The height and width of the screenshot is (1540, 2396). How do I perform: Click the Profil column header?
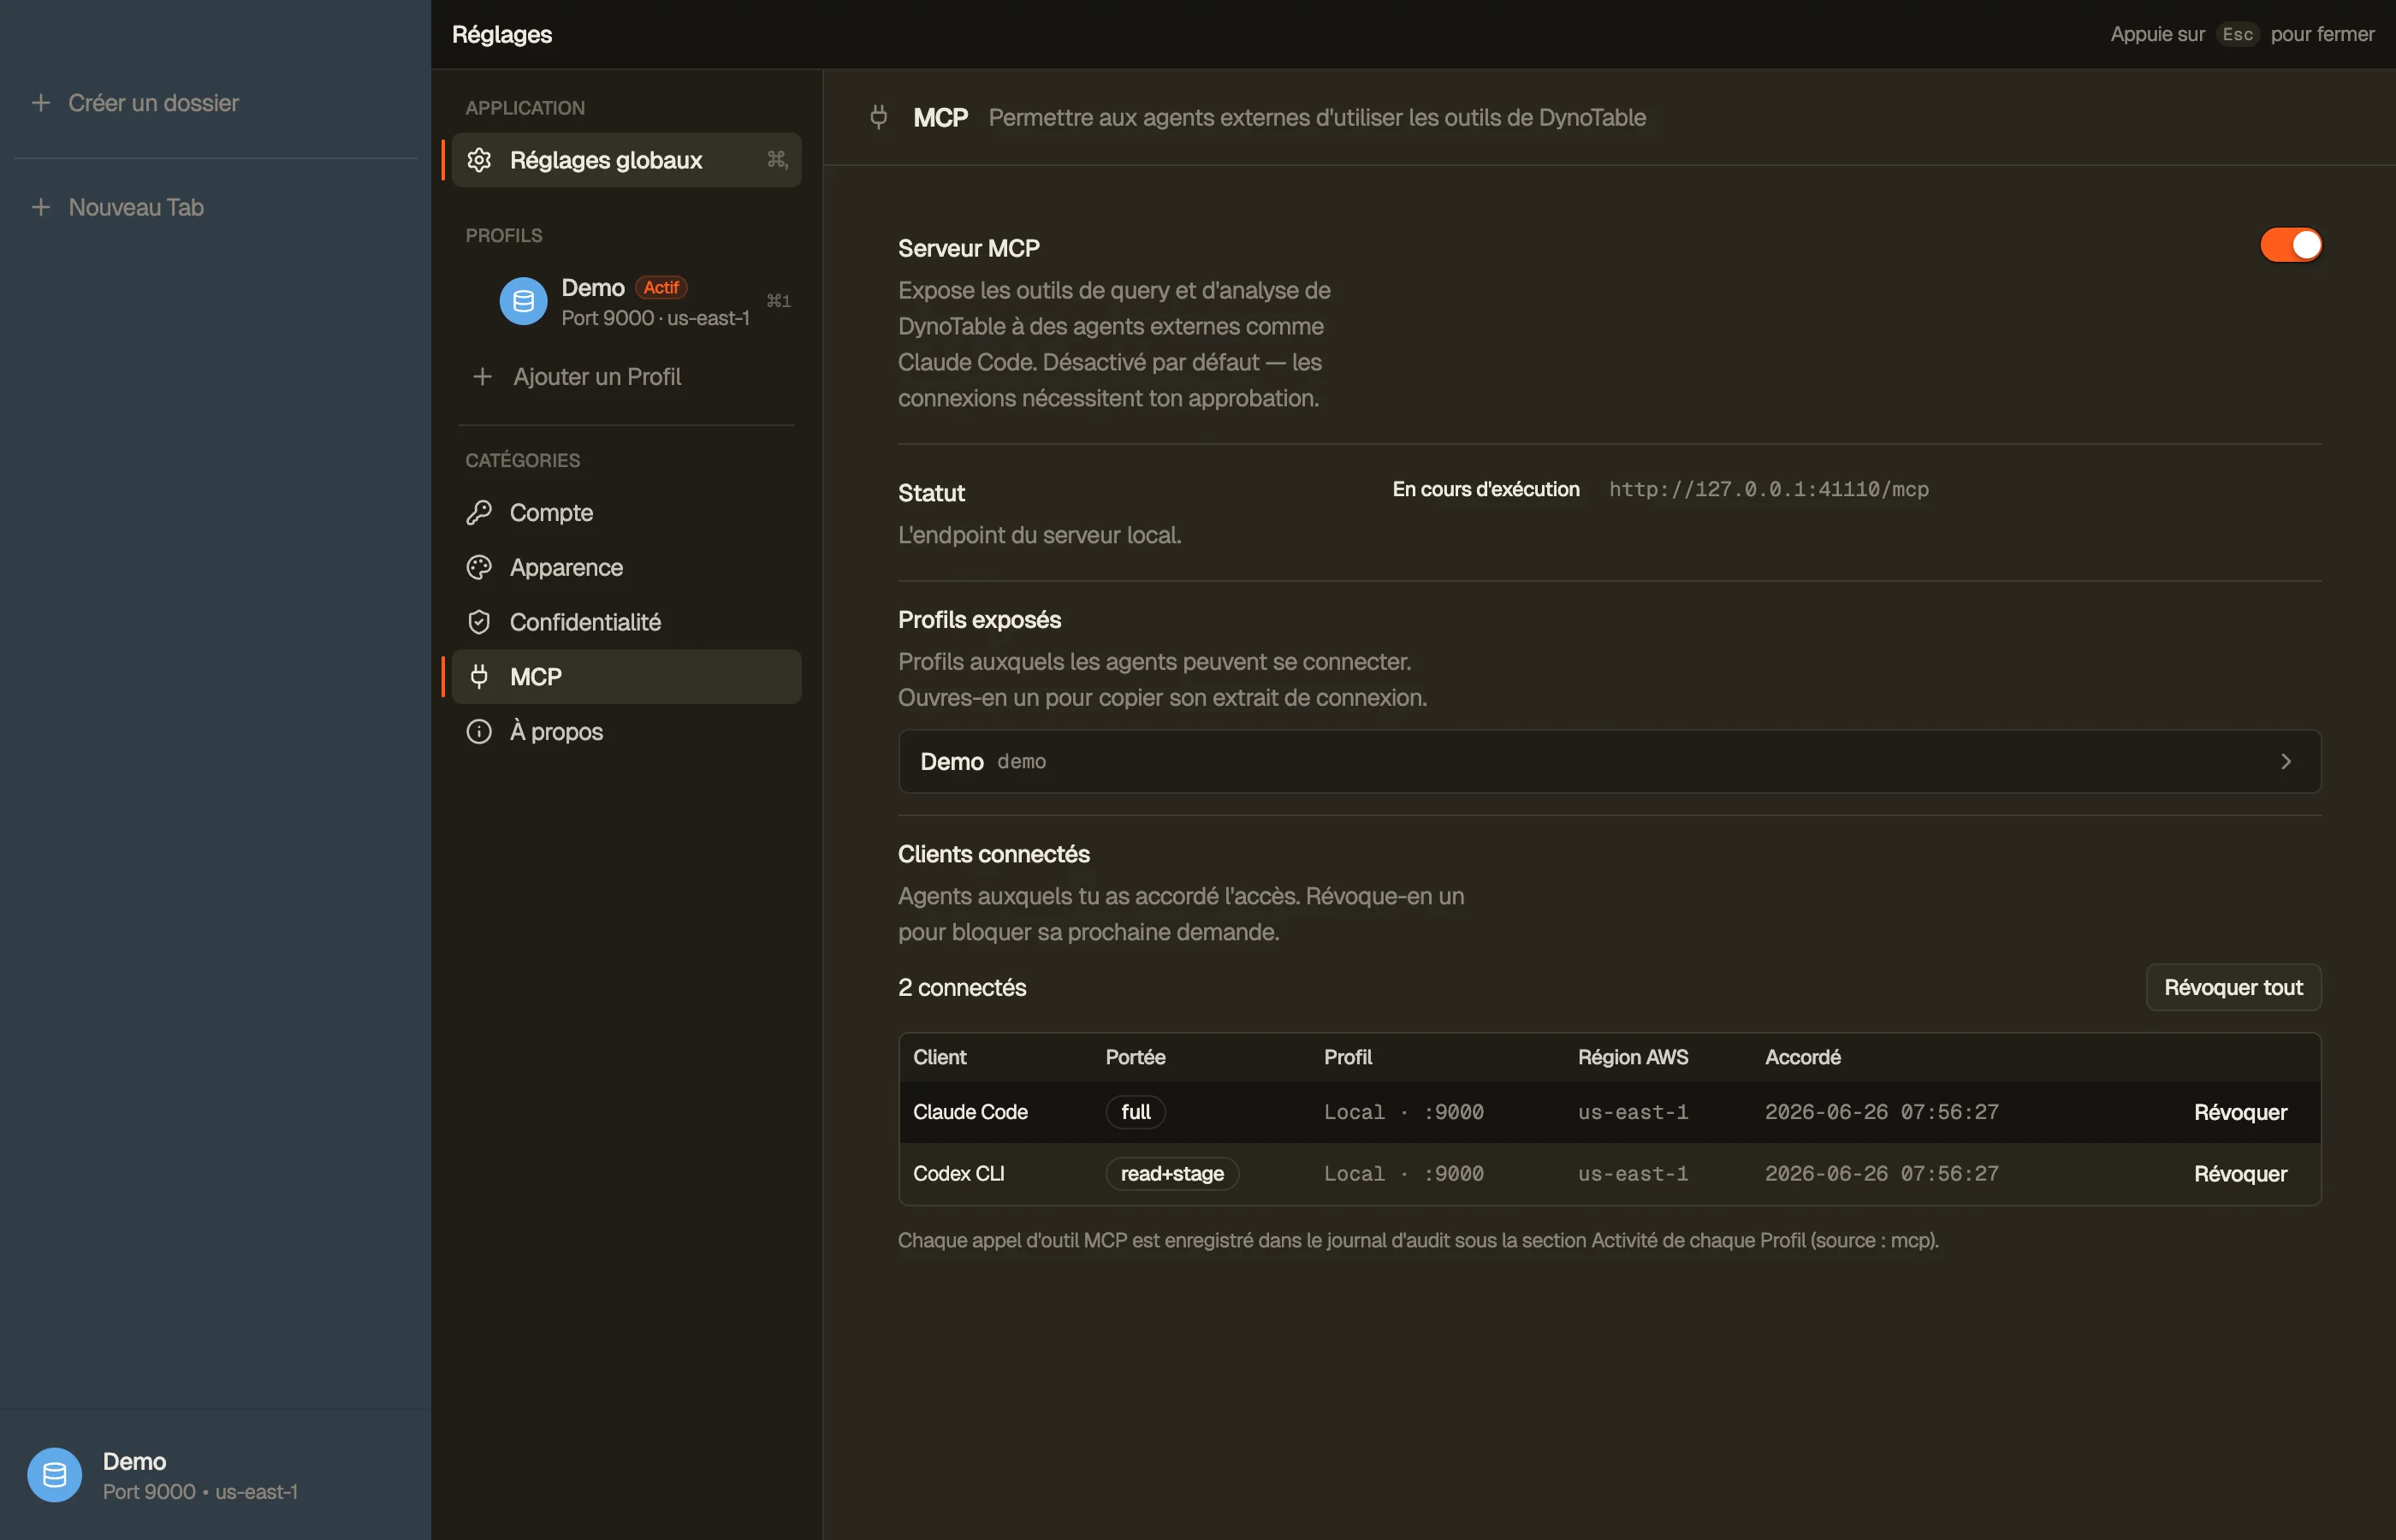pos(1347,1057)
